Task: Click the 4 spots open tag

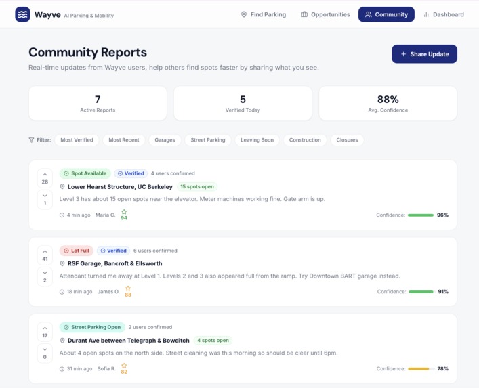Action: (213, 340)
